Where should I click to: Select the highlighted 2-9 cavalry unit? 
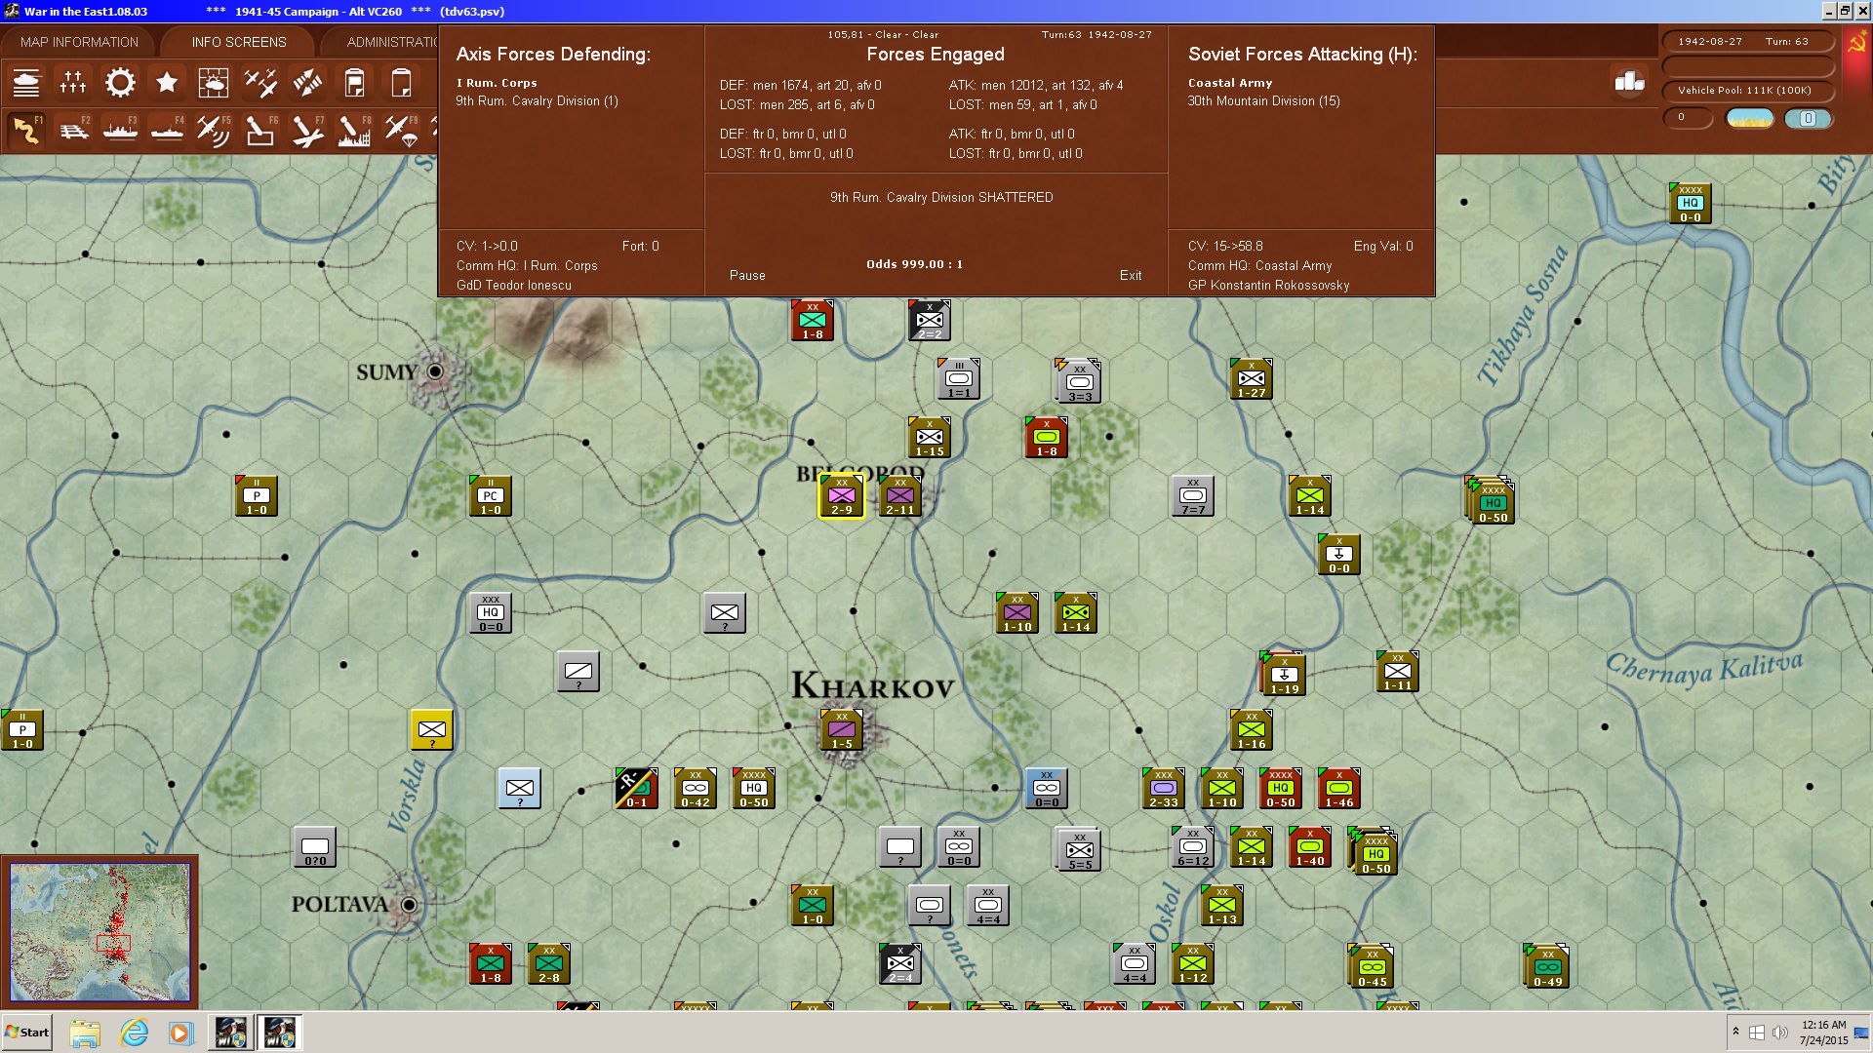(x=842, y=496)
